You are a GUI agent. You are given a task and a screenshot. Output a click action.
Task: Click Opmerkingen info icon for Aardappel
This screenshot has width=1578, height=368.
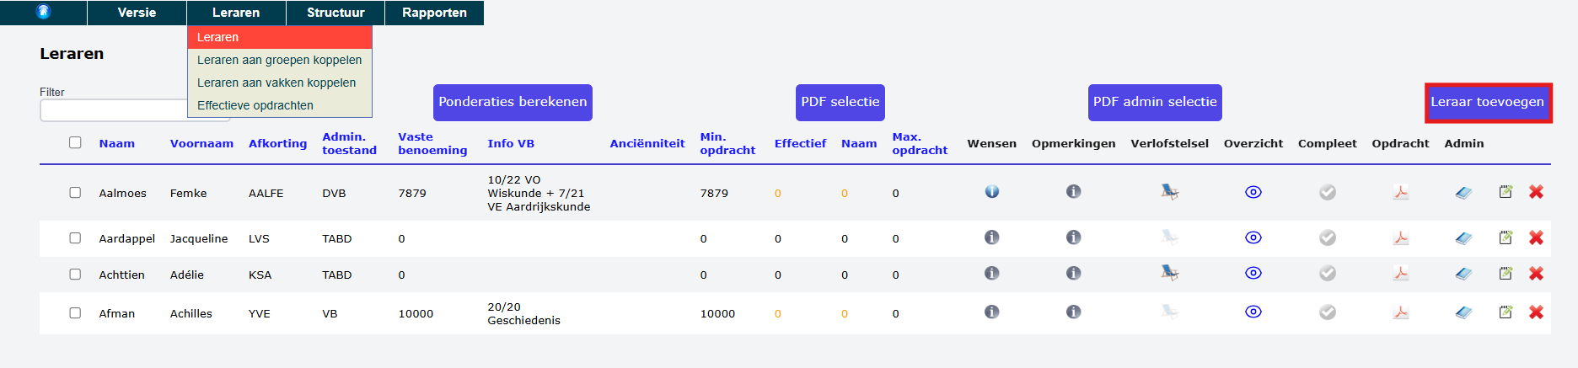pos(1073,237)
